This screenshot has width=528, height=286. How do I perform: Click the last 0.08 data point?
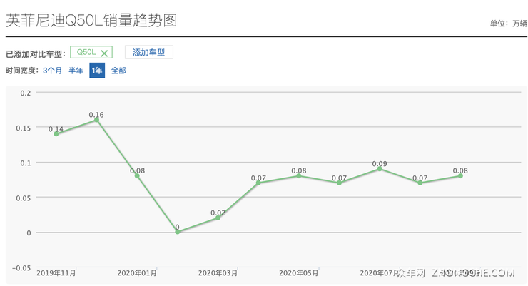(460, 176)
